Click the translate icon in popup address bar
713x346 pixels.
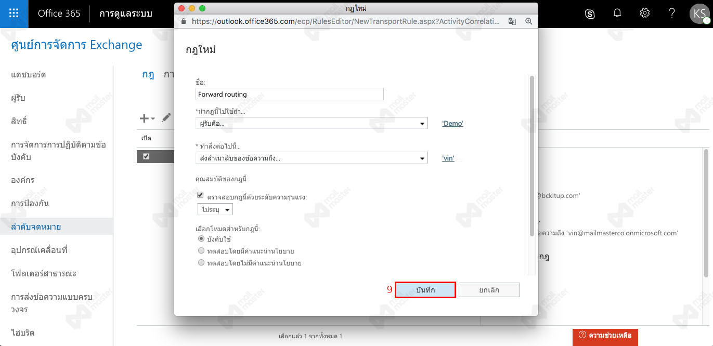pos(512,22)
